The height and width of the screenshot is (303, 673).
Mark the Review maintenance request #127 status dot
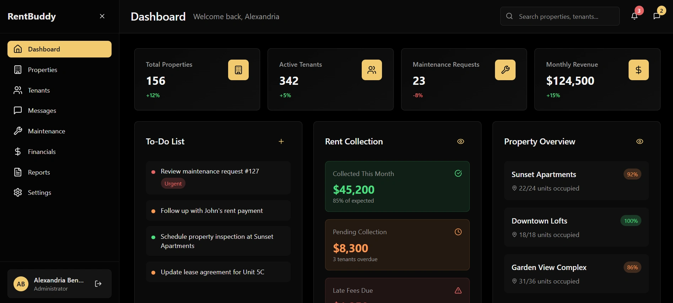tap(154, 172)
